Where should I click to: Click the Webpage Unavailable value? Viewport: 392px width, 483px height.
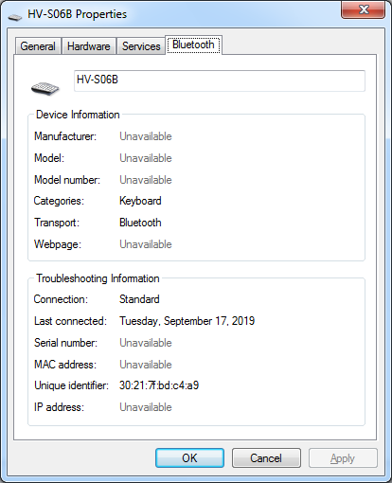point(146,244)
